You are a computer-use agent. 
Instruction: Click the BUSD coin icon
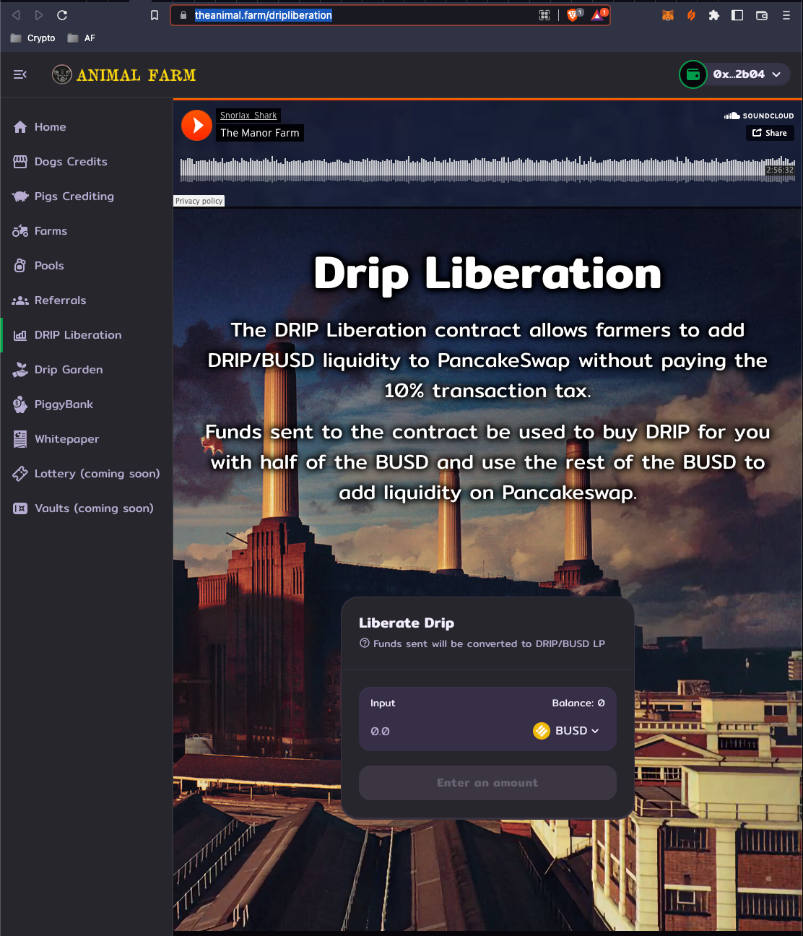[542, 731]
